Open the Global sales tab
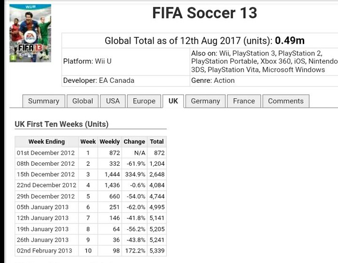Screen dimensions: 338x263 83,101
